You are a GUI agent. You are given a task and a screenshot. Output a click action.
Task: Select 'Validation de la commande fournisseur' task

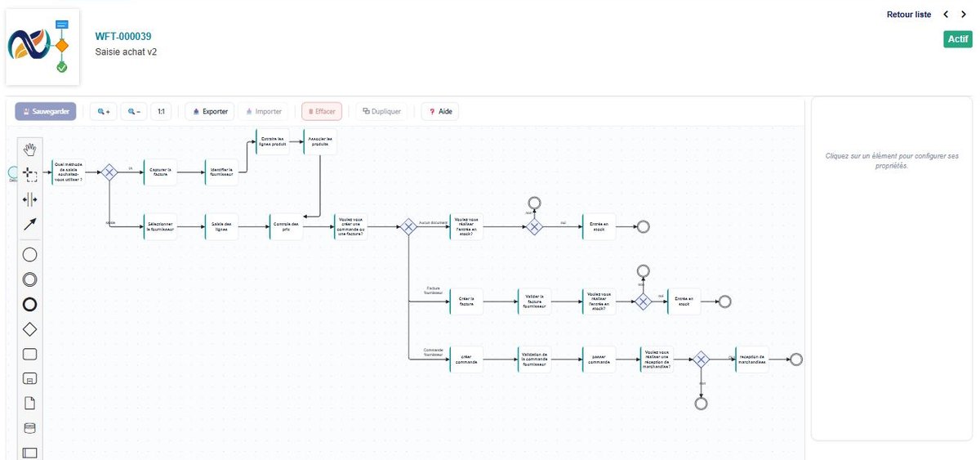tap(534, 359)
